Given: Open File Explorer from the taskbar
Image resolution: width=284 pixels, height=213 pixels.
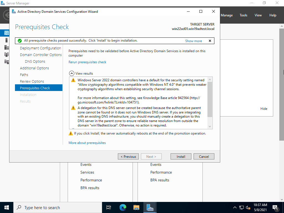Looking at the screenshot, I should click(x=136, y=207).
